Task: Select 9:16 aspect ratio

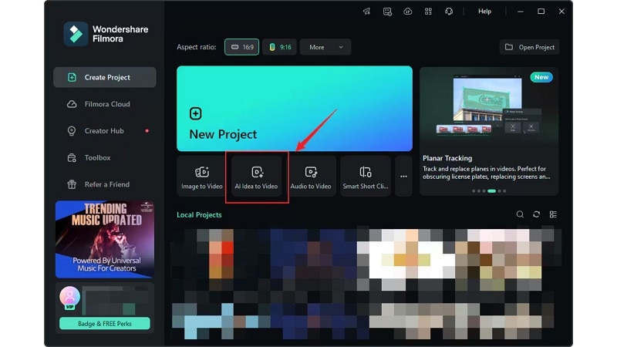Action: [x=279, y=47]
